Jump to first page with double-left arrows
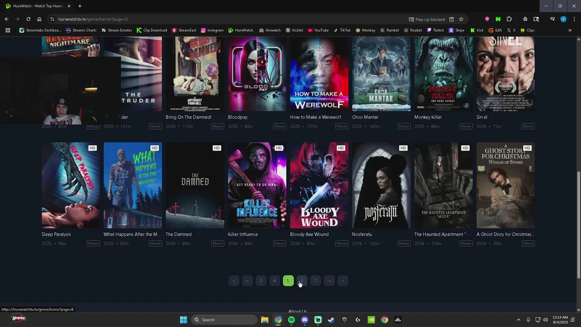581x327 pixels. [234, 281]
